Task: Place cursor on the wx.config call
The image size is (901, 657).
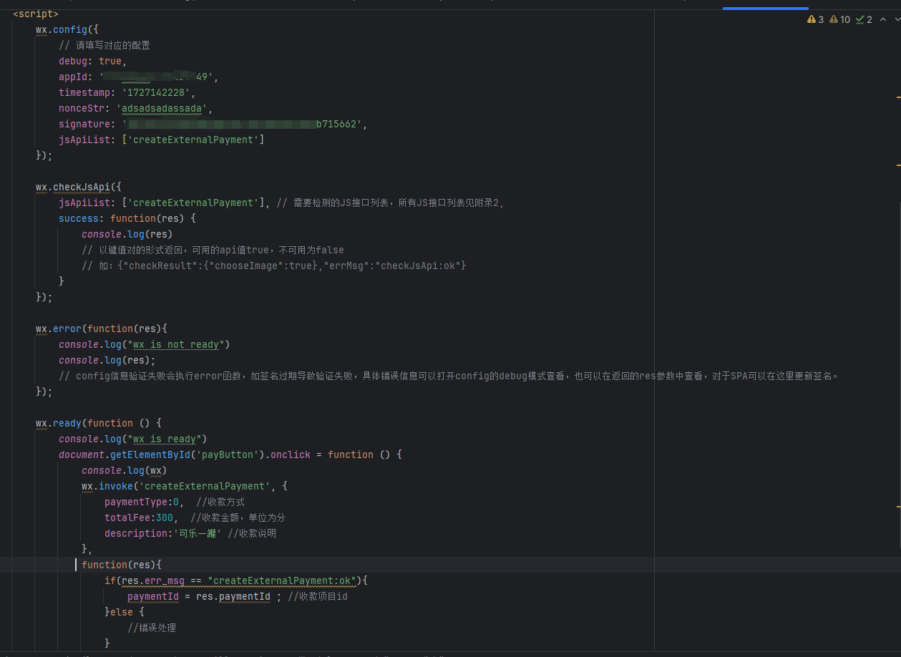Action: pyautogui.click(x=70, y=29)
